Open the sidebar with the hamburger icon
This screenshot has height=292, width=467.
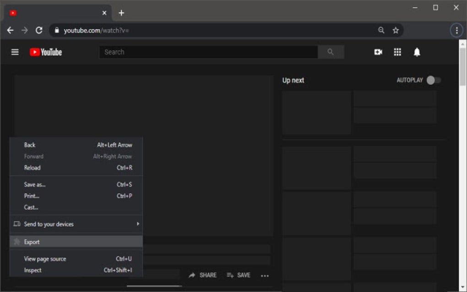click(15, 52)
